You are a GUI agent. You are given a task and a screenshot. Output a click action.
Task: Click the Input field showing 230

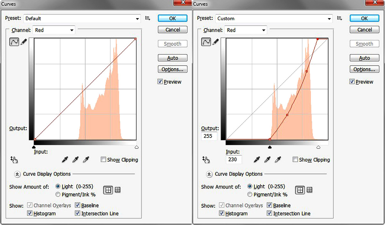tap(234, 159)
